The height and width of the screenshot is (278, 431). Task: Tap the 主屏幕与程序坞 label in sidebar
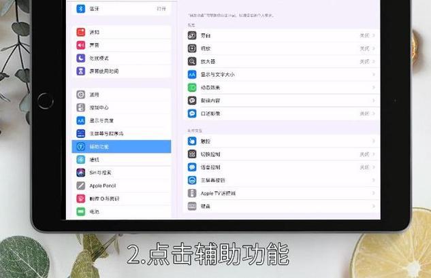coord(106,134)
